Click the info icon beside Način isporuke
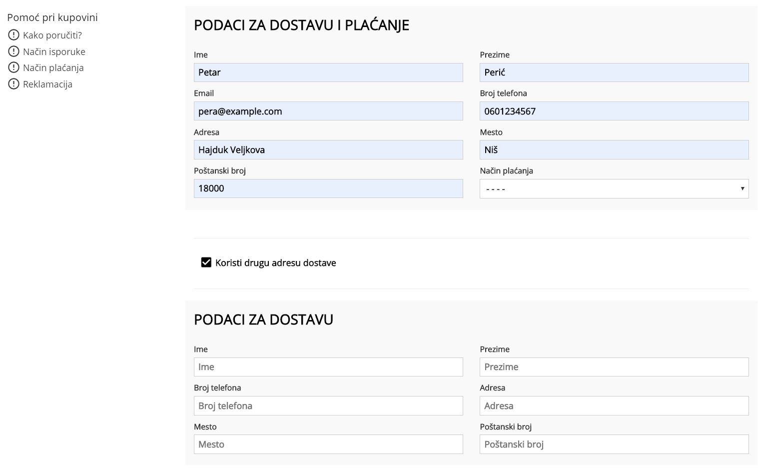 [13, 51]
